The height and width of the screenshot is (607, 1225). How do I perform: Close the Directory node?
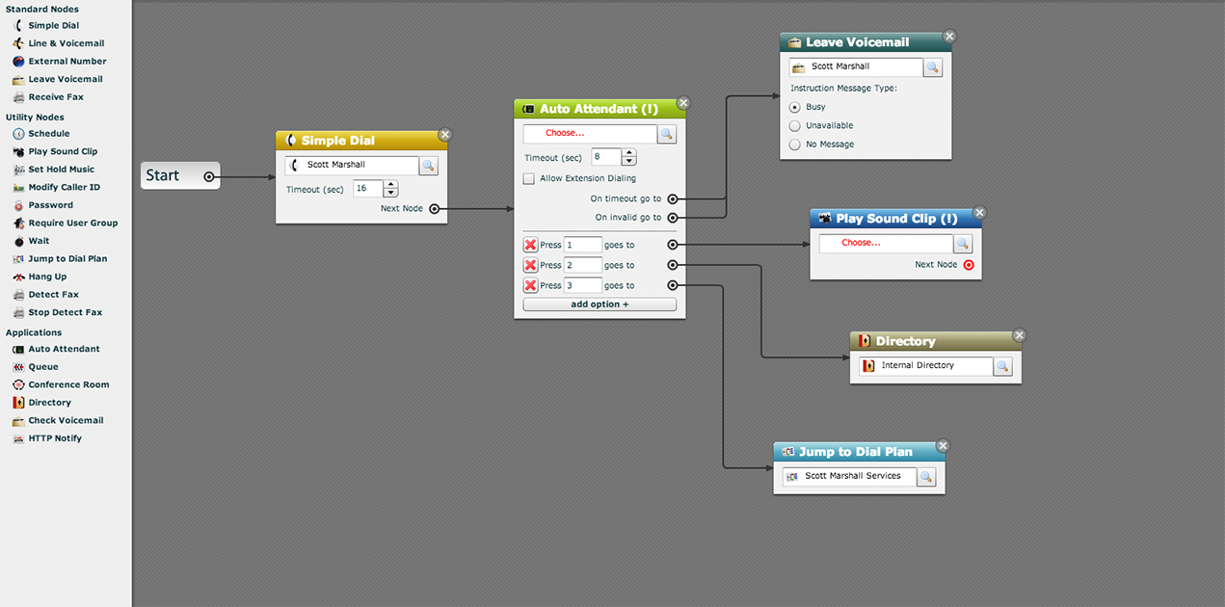[1020, 335]
